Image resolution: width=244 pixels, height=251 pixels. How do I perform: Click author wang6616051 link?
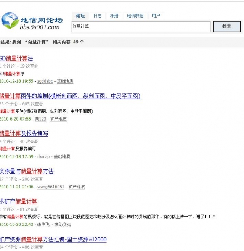[x=51, y=187]
